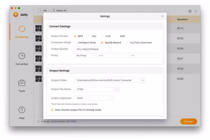The width and height of the screenshot is (210, 140).
Task: Open the Converting section in sidebar
Action: (22, 32)
